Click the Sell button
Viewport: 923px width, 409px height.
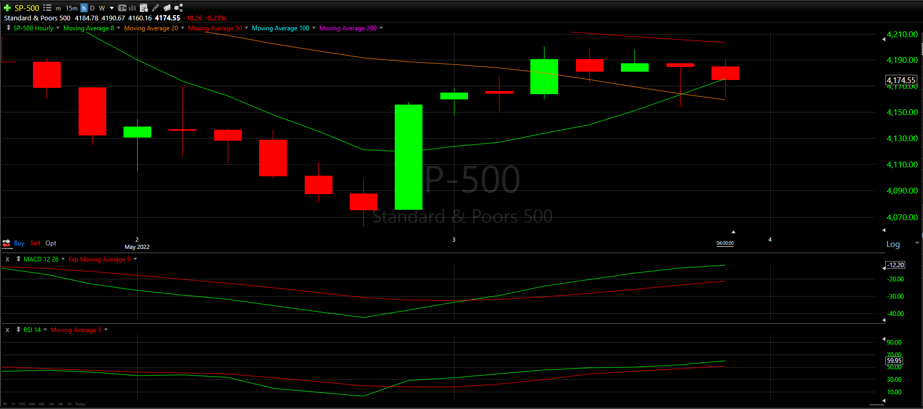pos(35,243)
